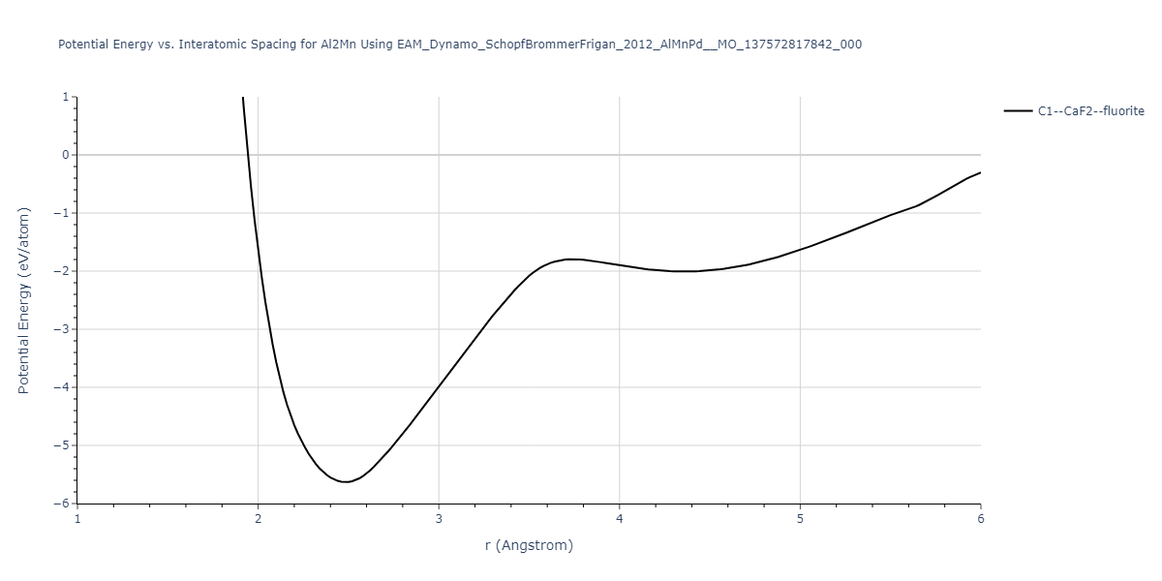Screen dimensions: 1162x581
Task: Click the curve's global minimum near r=2.5
Action: coord(346,481)
